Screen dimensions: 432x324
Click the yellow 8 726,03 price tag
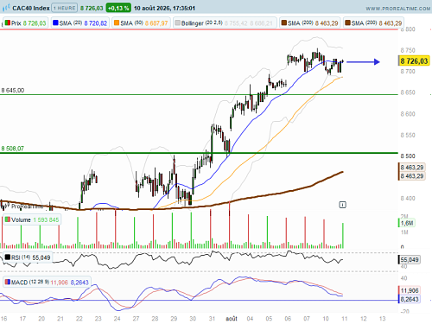[x=414, y=61]
